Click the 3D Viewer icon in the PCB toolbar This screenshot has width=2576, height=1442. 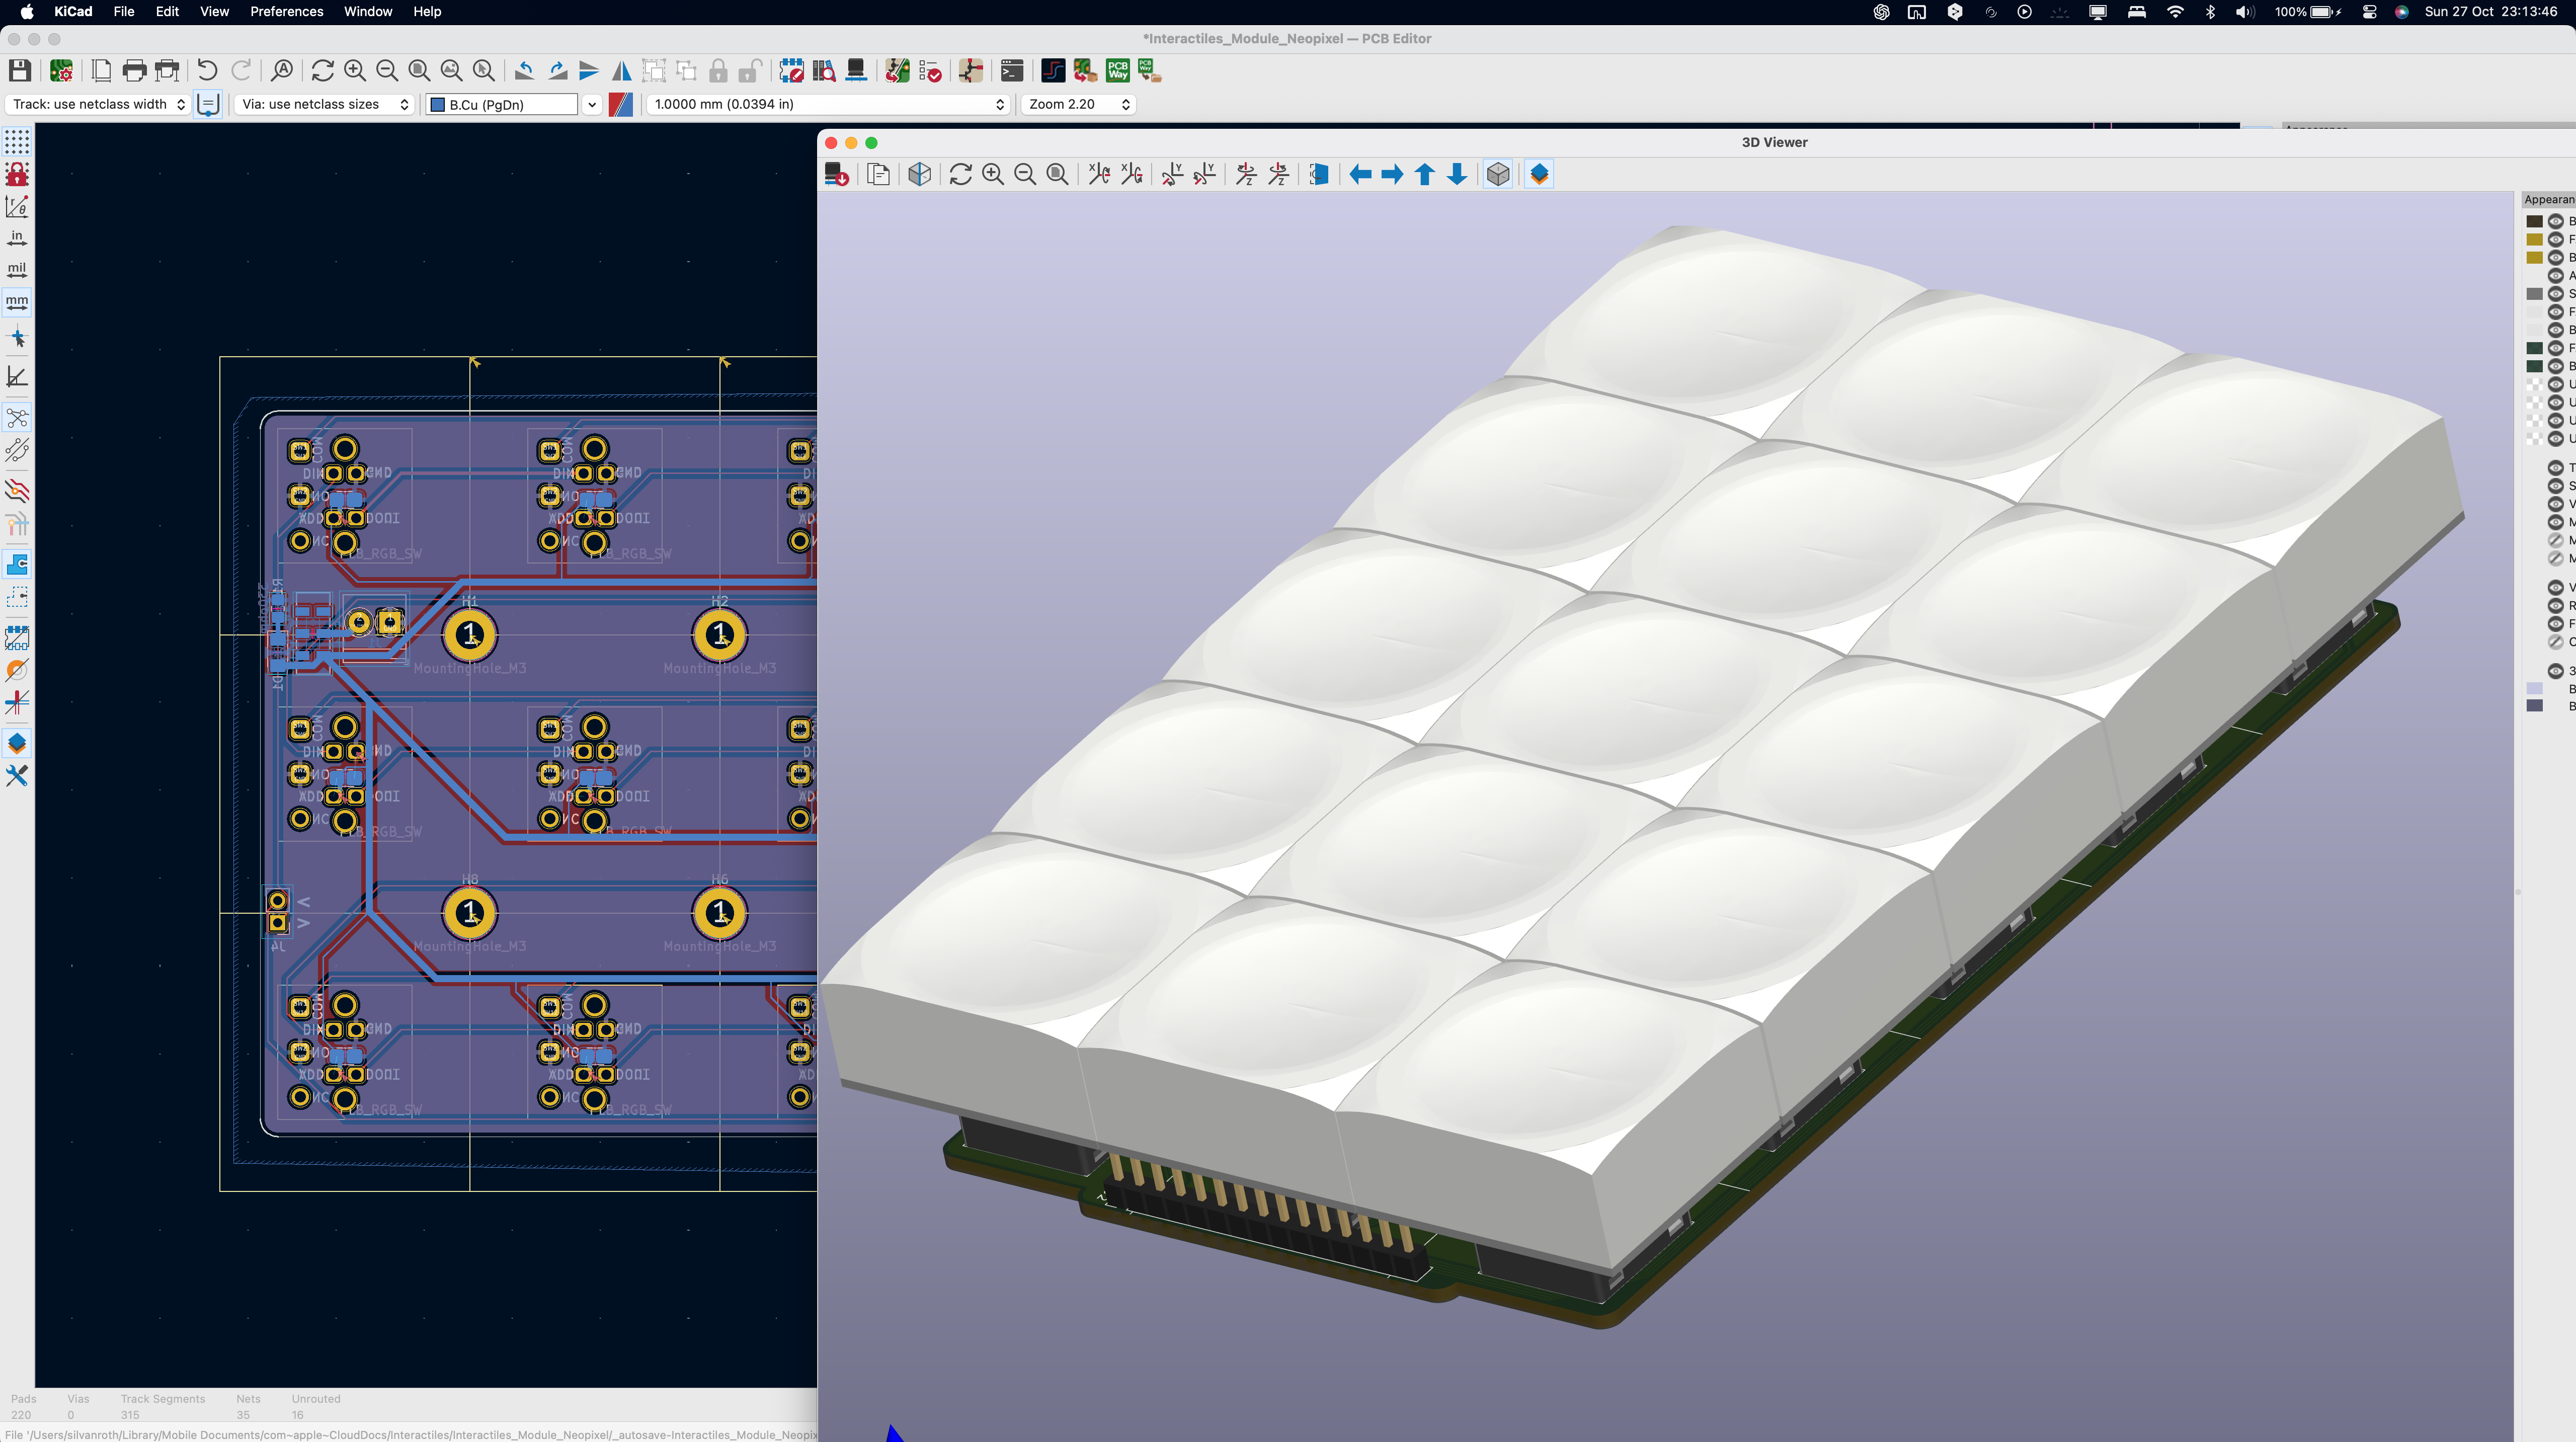pos(856,70)
